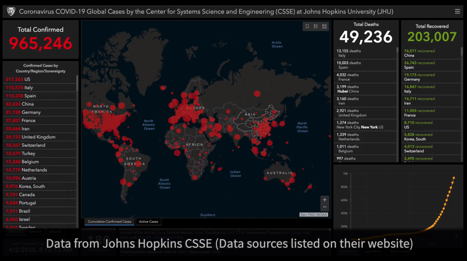
Task: Open the map legend list icon
Action: [x=316, y=26]
